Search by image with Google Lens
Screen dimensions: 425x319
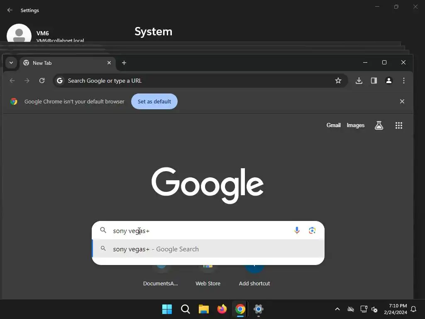point(312,231)
